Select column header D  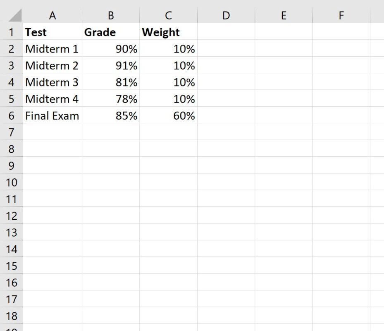pos(226,15)
